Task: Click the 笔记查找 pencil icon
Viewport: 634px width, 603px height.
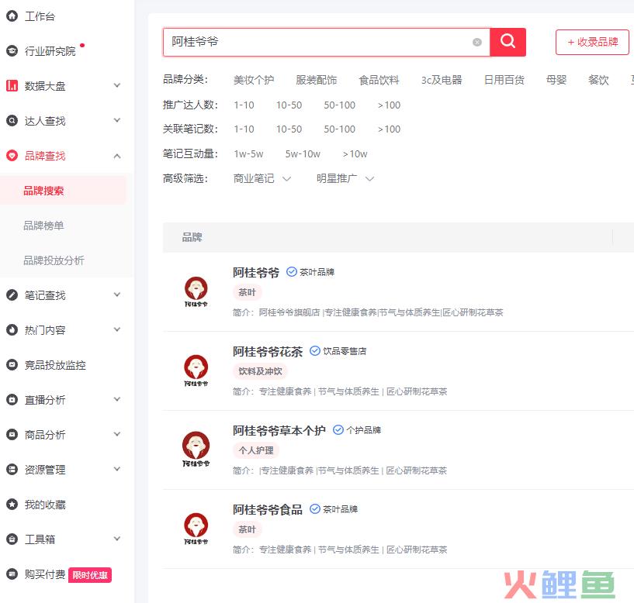Action: (12, 295)
